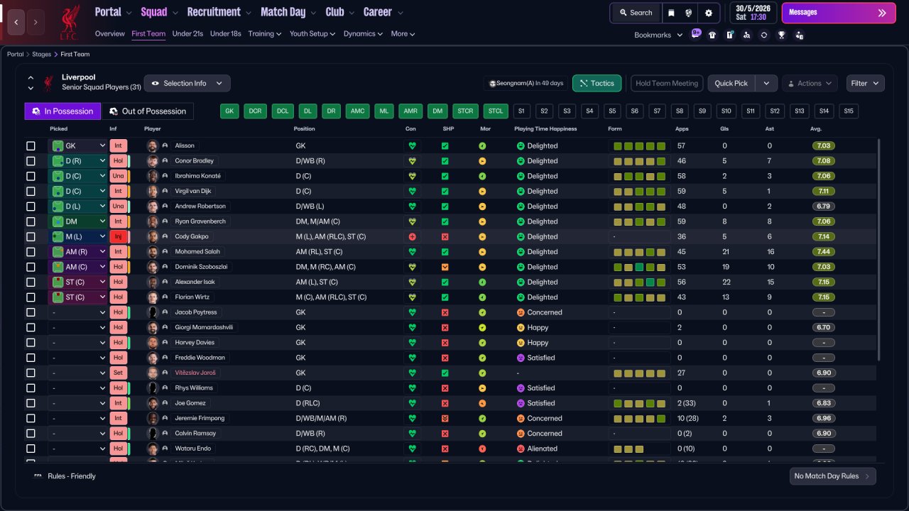Screen dimensions: 909x511
Task: Click the scouting magnifier person icon
Action: (x=746, y=35)
